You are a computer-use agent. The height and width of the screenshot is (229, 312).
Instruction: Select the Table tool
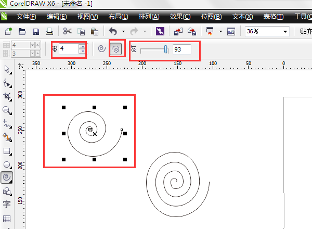(7, 219)
